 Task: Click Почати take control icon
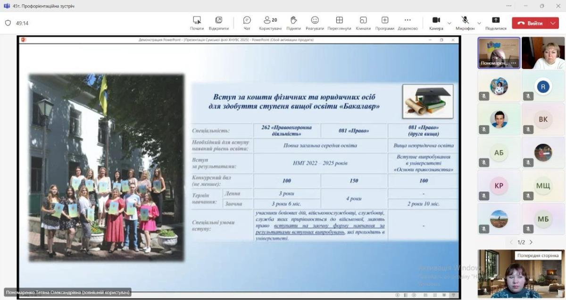point(197,23)
